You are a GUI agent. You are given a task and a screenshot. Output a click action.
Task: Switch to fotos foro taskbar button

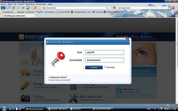80,109
